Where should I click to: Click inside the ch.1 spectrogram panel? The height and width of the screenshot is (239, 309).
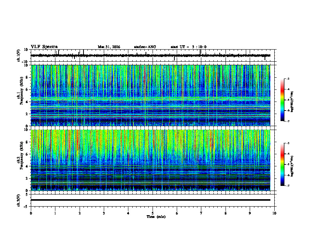point(150,95)
